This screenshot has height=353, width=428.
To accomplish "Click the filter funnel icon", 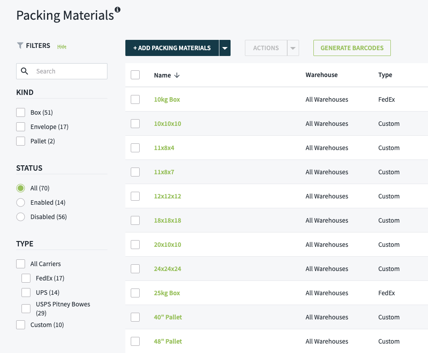I will point(20,45).
